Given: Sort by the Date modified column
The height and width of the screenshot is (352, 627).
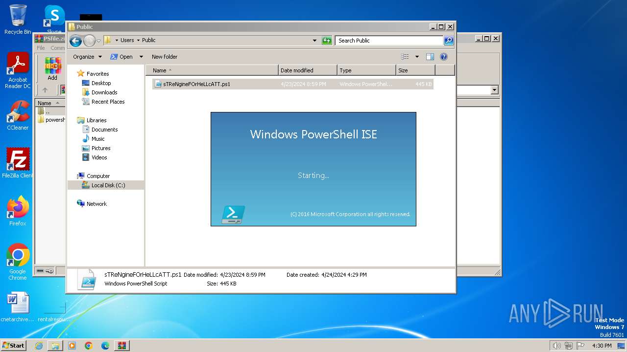Looking at the screenshot, I should (308, 70).
